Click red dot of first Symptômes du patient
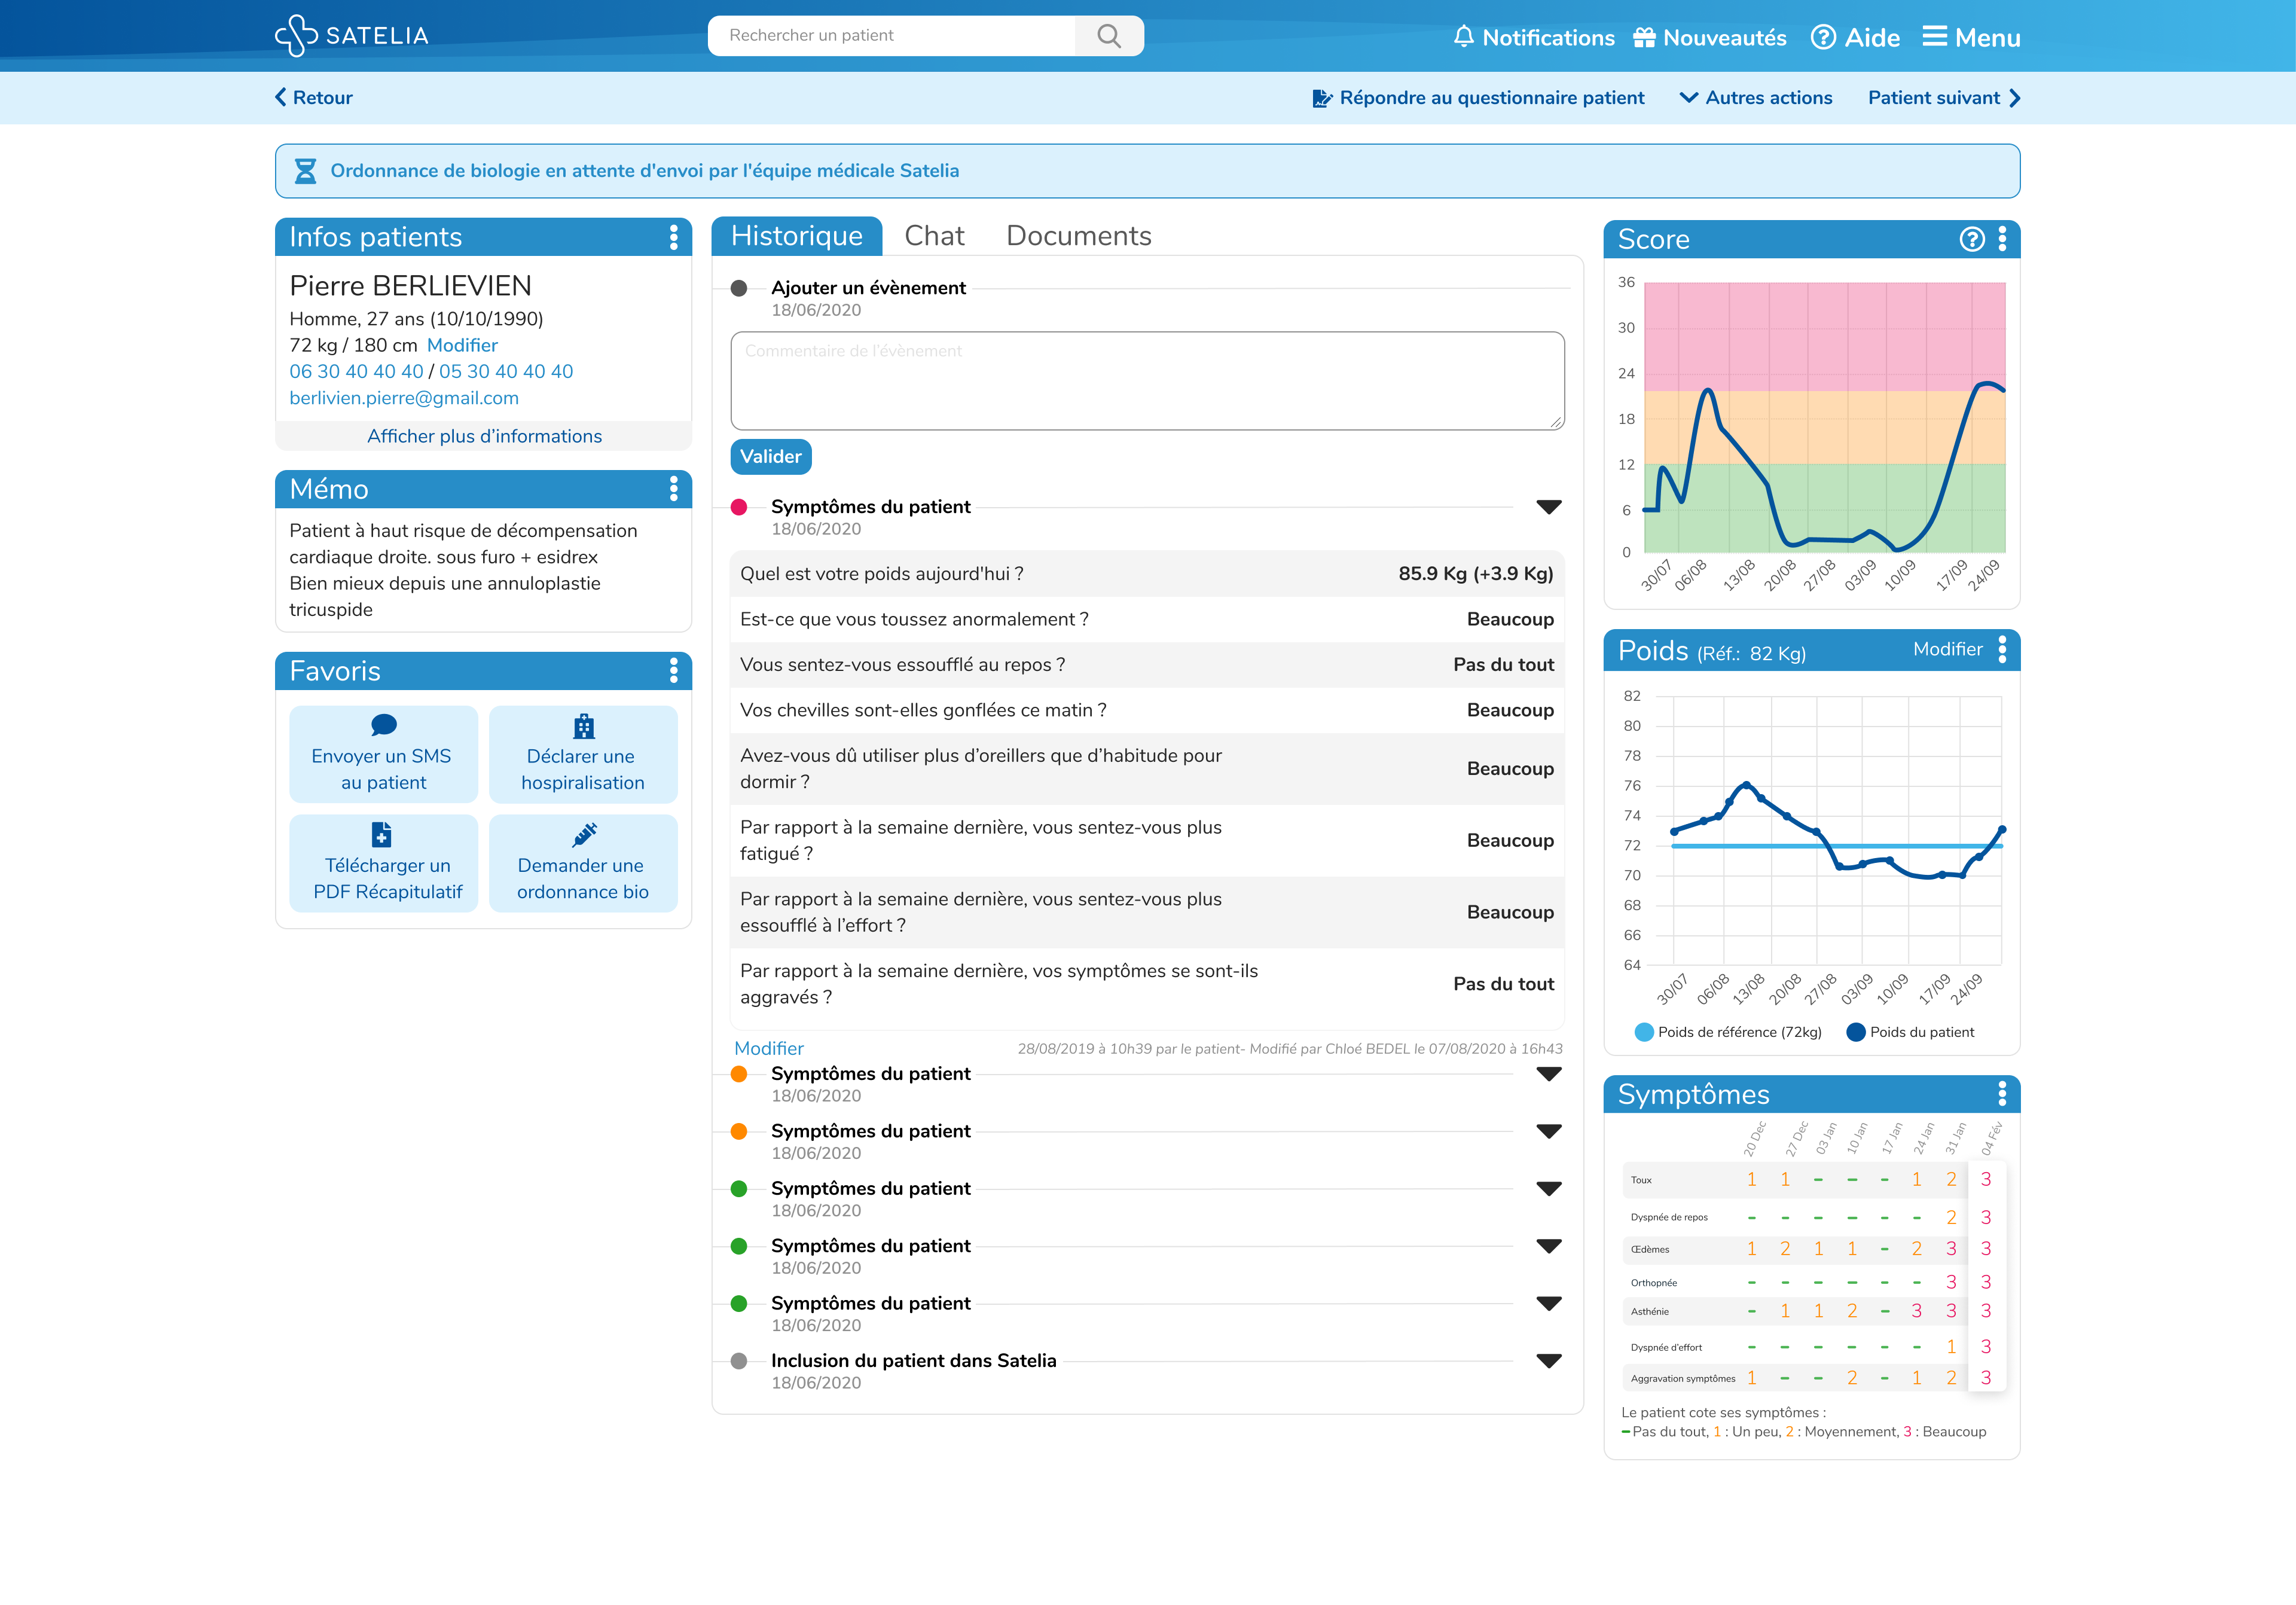The width and height of the screenshot is (2296, 1605). coord(739,507)
